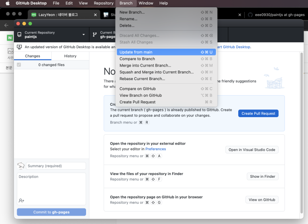Open the GitHub Desktop app menu

31,3
